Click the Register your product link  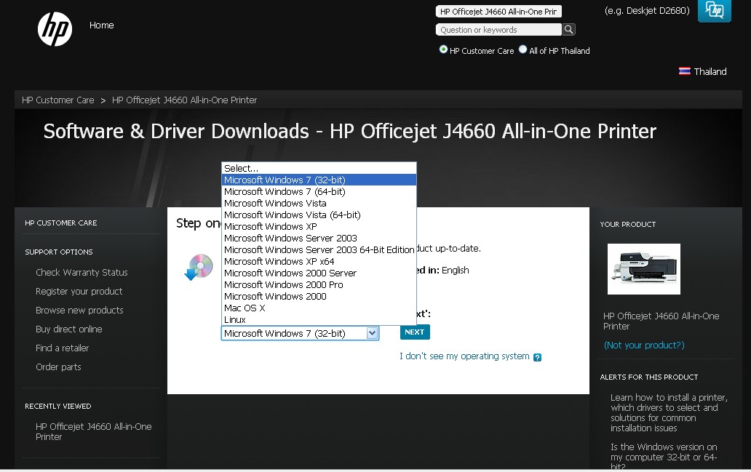79,291
